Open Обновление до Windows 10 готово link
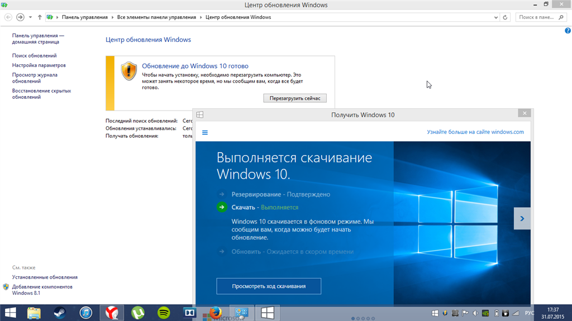572x321 pixels. [195, 66]
